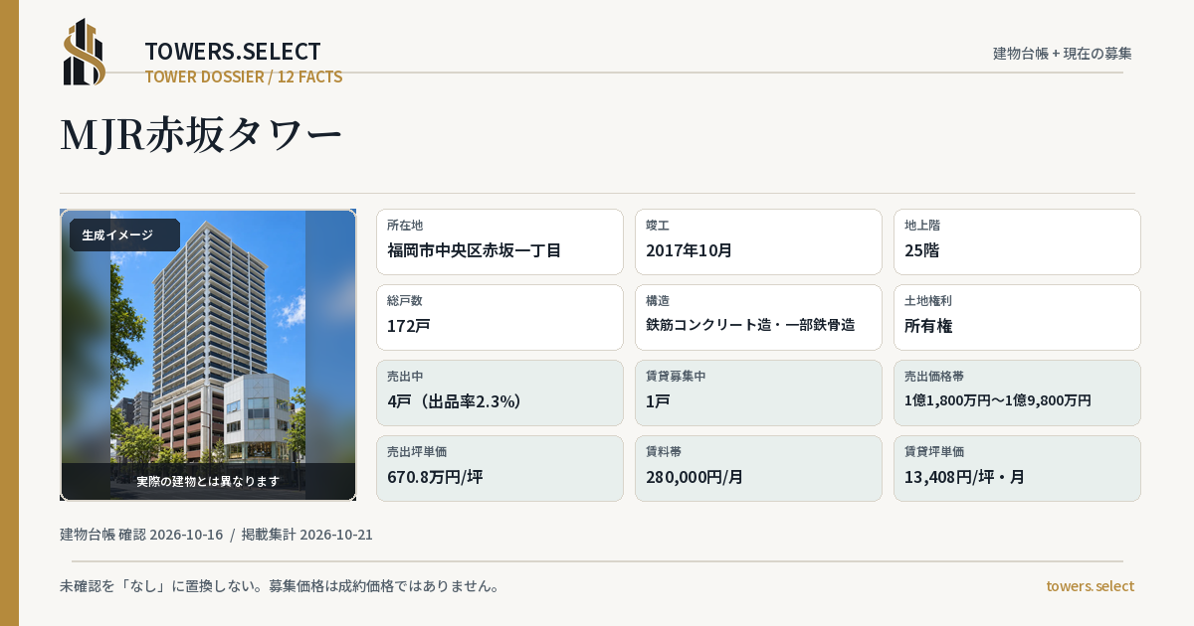Click the 構造 field label

click(658, 301)
